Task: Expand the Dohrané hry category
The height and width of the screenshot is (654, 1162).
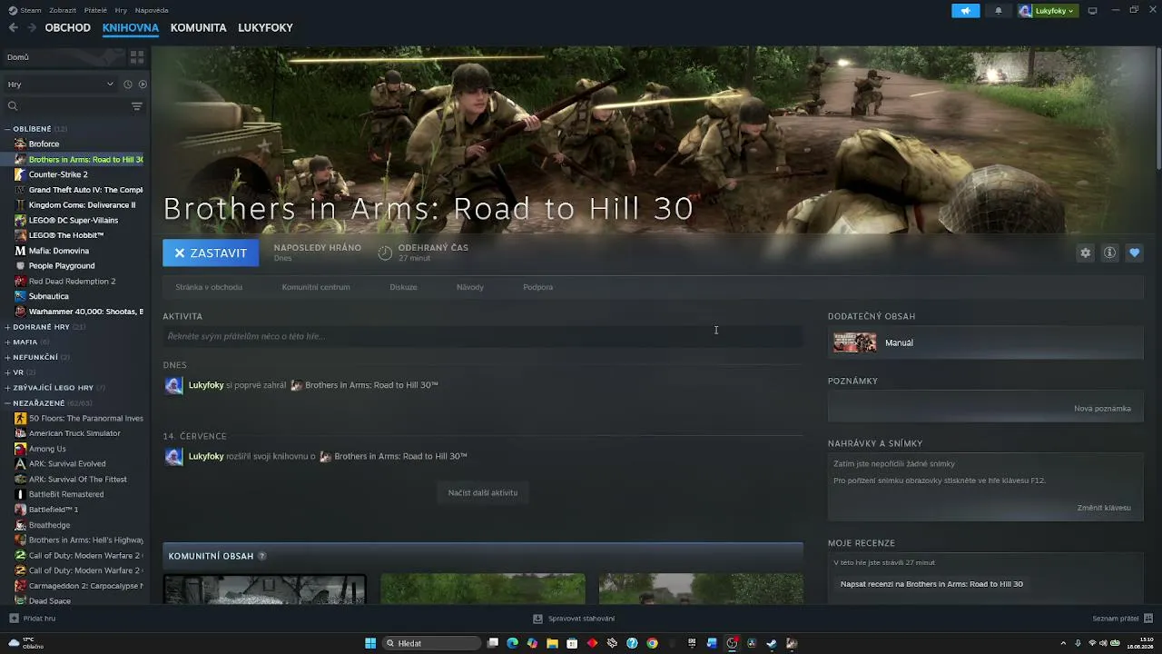Action: [x=7, y=327]
